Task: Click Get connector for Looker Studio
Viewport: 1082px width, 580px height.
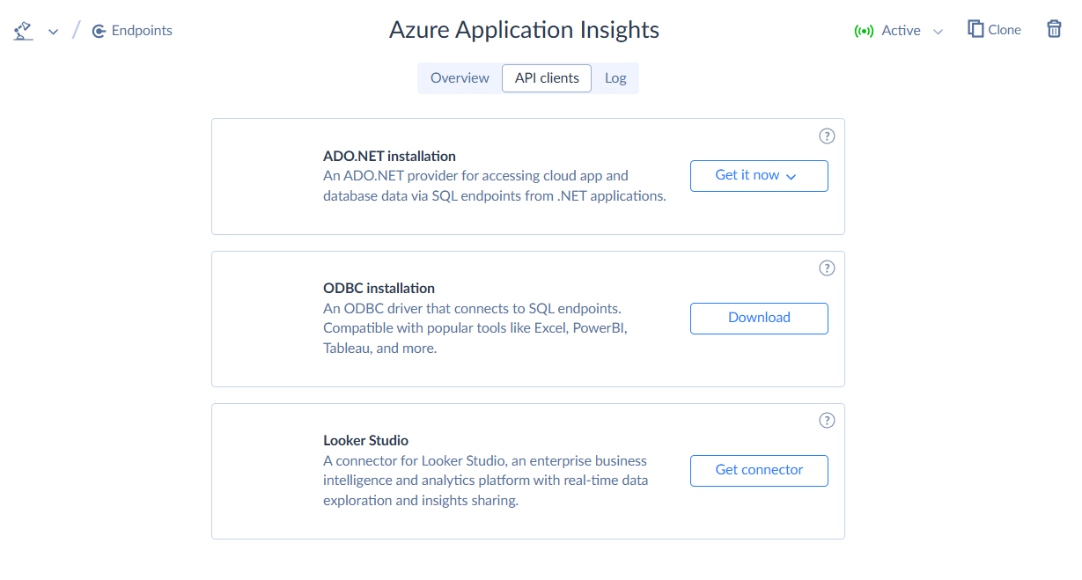Action: [x=759, y=470]
